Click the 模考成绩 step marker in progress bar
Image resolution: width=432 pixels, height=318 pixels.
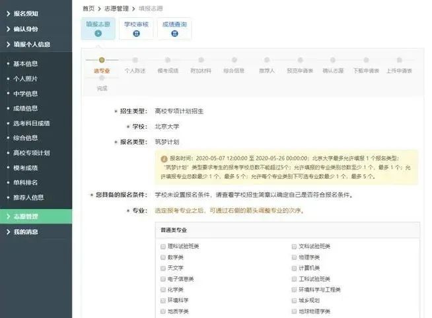[168, 60]
